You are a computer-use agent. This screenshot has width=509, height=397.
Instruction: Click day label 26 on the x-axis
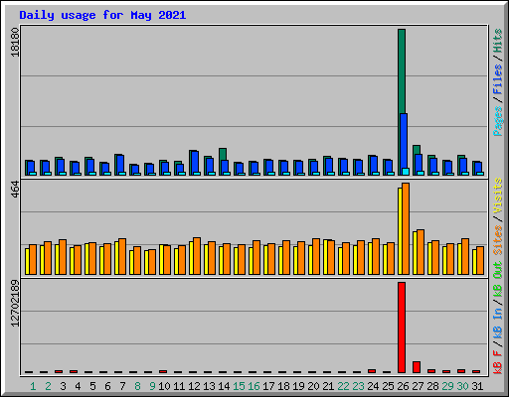click(403, 386)
